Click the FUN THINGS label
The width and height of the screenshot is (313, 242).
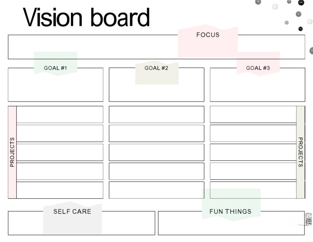click(230, 211)
